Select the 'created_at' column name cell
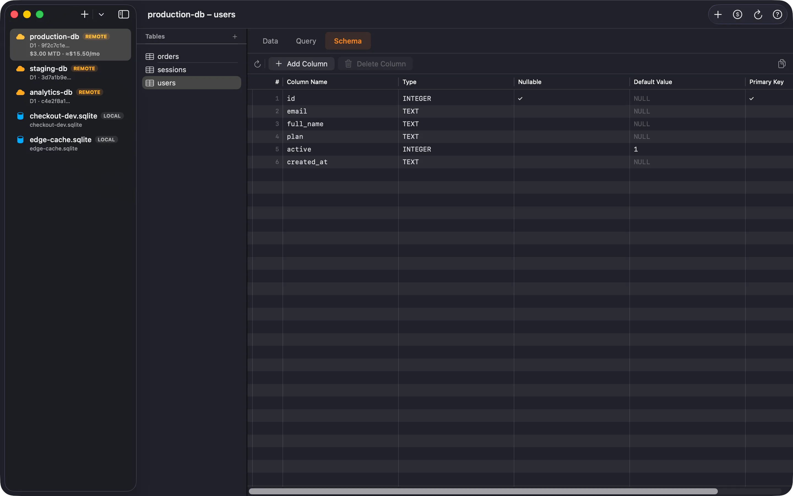 tap(340, 162)
